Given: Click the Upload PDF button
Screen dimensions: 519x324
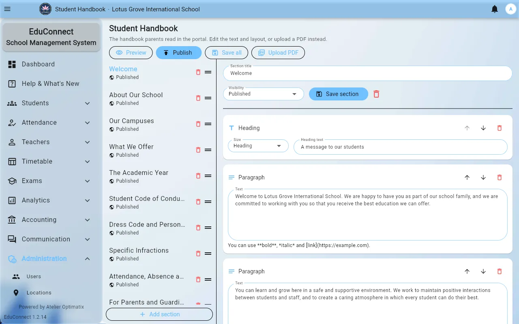Looking at the screenshot, I should click(x=278, y=53).
